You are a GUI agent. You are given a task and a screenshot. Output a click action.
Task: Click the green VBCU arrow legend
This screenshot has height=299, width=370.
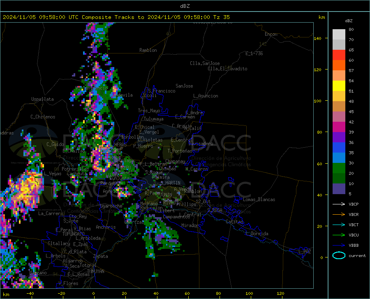pos(339,235)
